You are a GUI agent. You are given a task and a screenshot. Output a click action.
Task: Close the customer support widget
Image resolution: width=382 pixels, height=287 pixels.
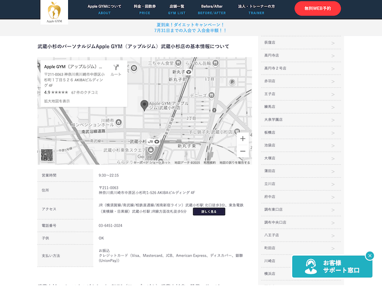[x=370, y=255]
